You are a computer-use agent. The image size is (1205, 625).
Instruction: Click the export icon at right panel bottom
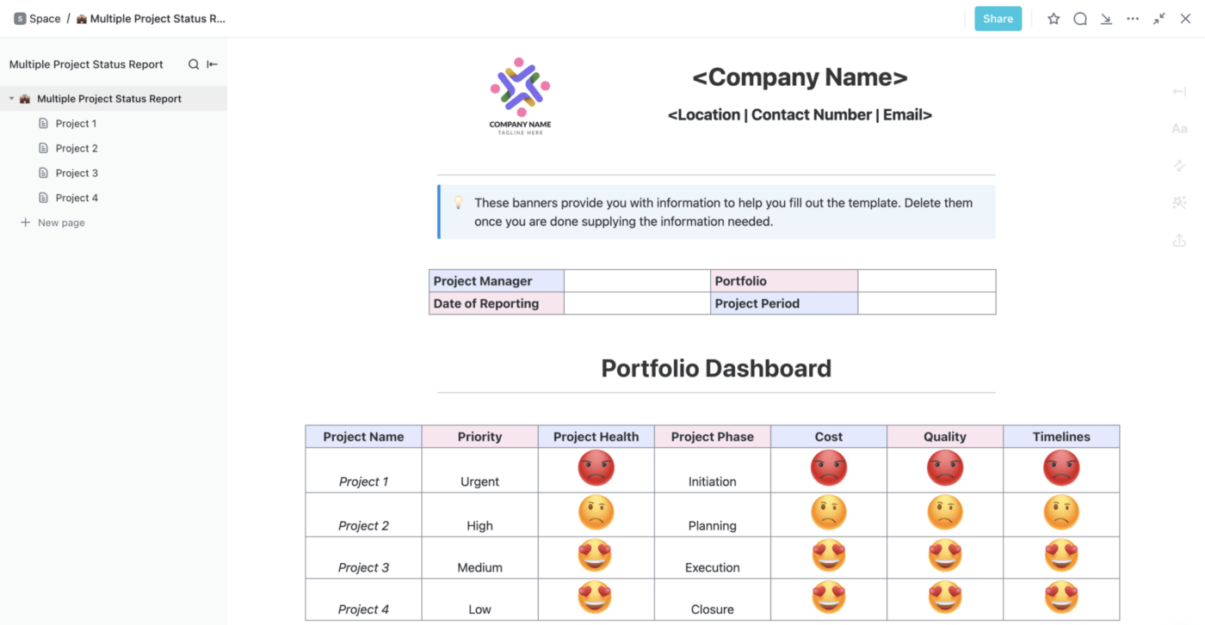pyautogui.click(x=1179, y=241)
